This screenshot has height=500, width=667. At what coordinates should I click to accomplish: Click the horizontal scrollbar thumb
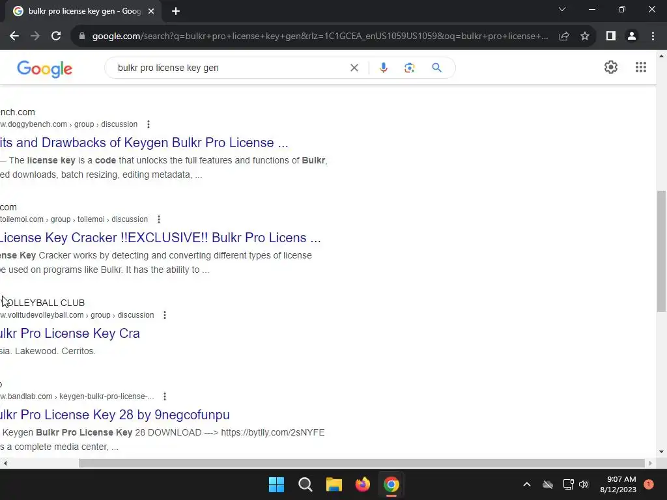[x=362, y=463]
